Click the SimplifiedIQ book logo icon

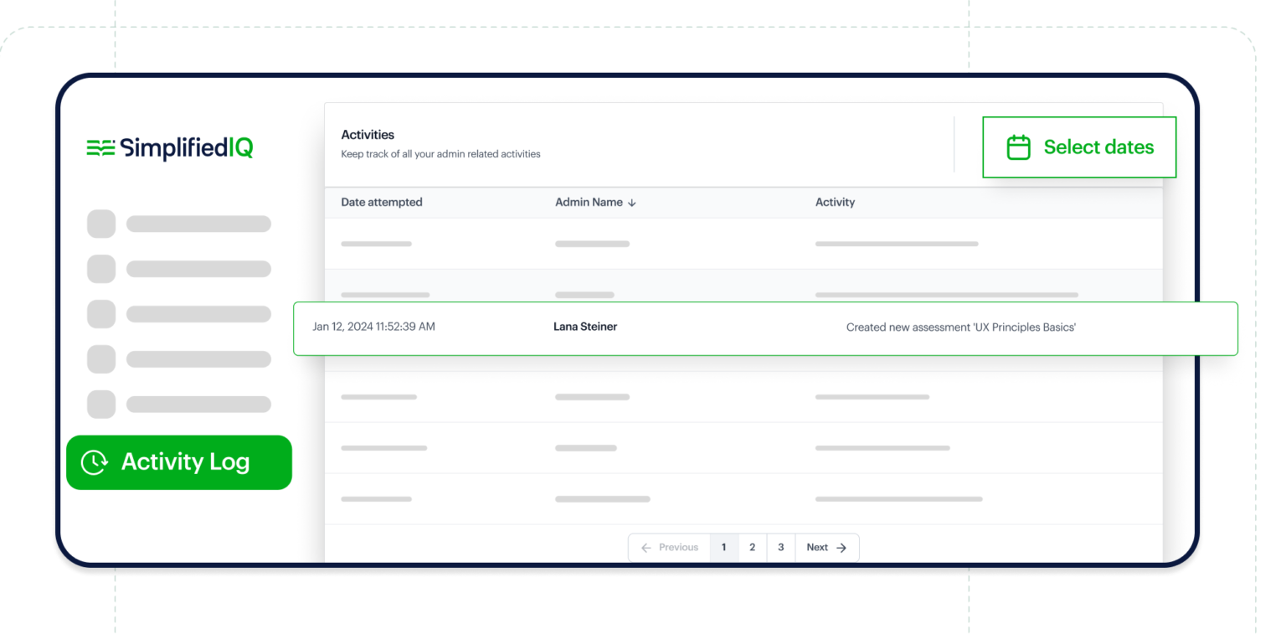coord(100,148)
